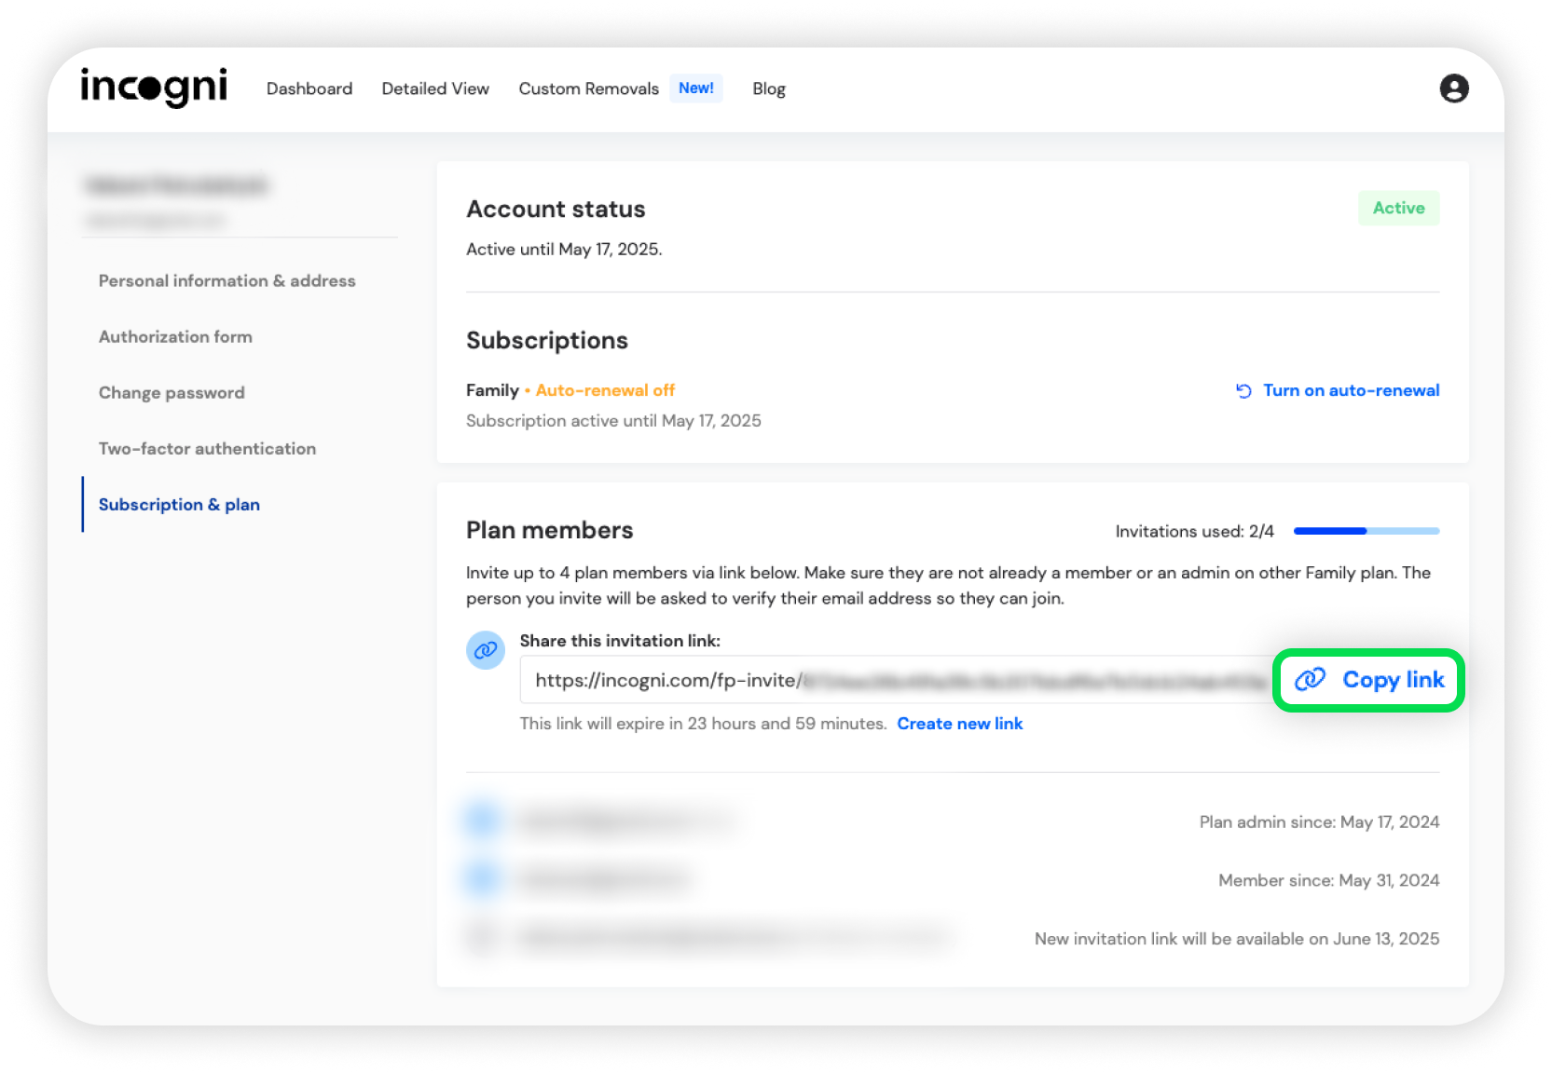Select the Authorization form section

pos(175,336)
